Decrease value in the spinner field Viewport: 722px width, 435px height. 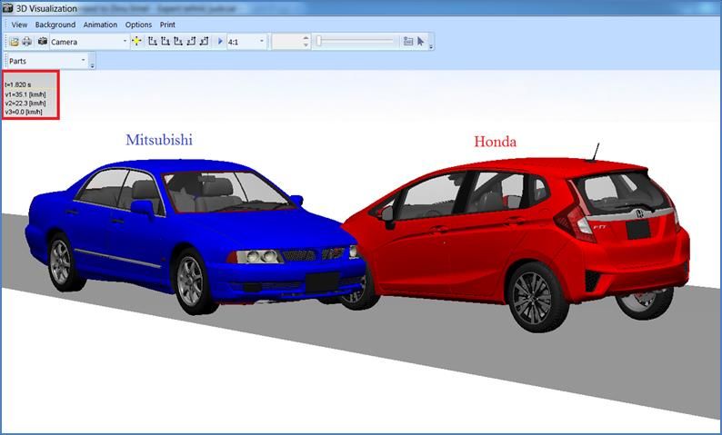306,44
